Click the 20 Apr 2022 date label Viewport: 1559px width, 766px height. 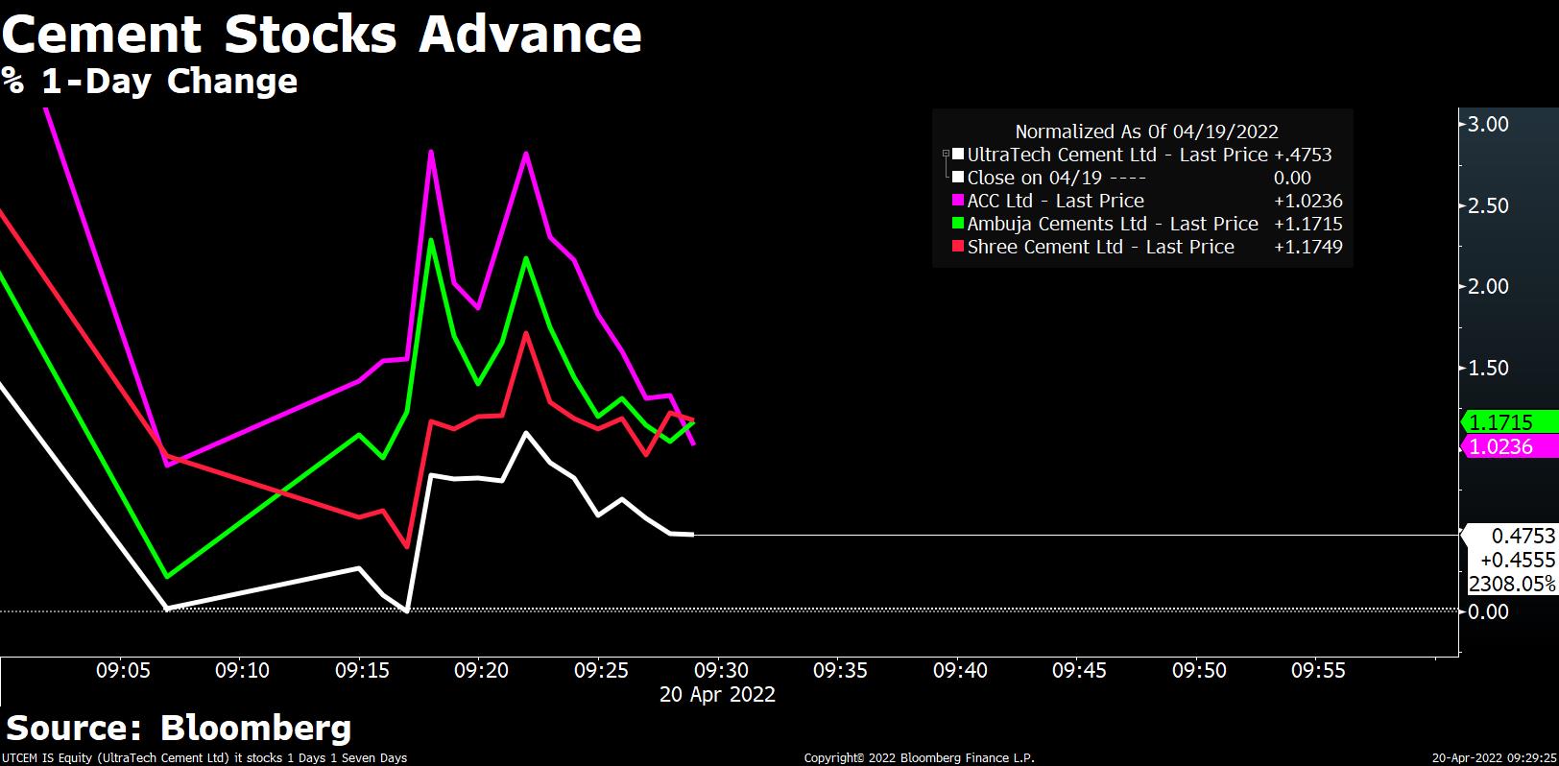coord(717,694)
